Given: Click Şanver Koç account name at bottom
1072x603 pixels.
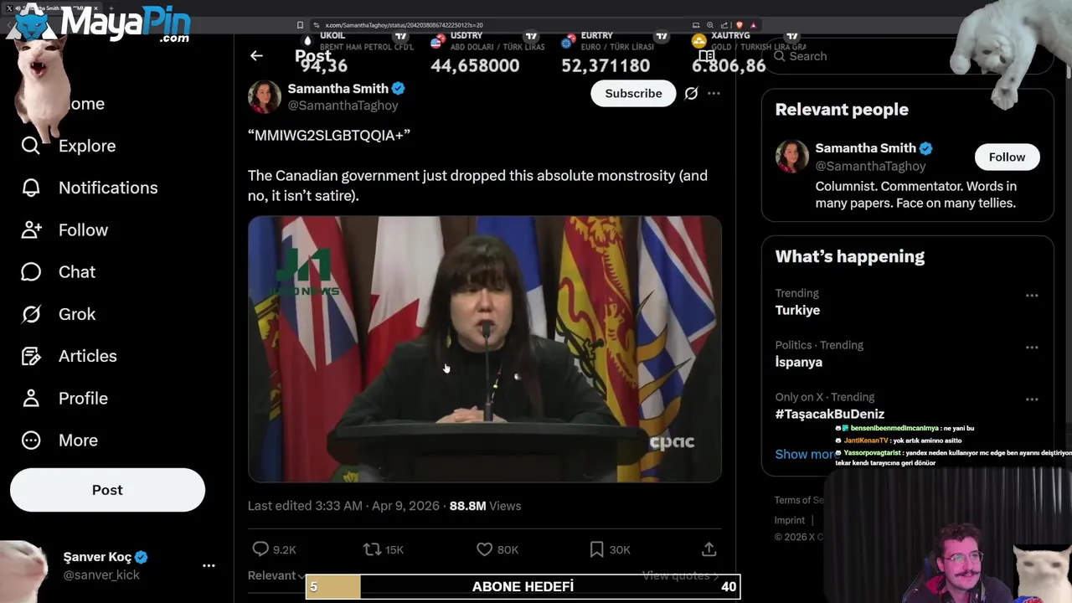Looking at the screenshot, I should tap(97, 557).
